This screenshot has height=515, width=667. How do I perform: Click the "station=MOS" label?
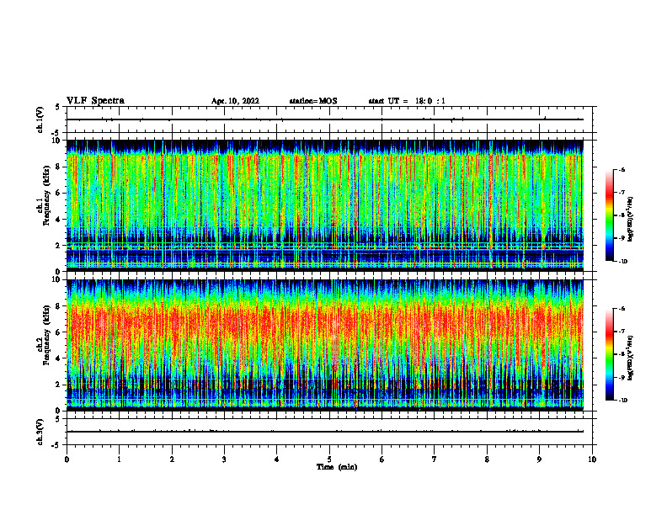coord(313,101)
